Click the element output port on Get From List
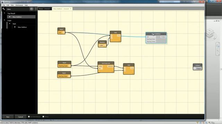222x124 pixels. tap(111, 66)
